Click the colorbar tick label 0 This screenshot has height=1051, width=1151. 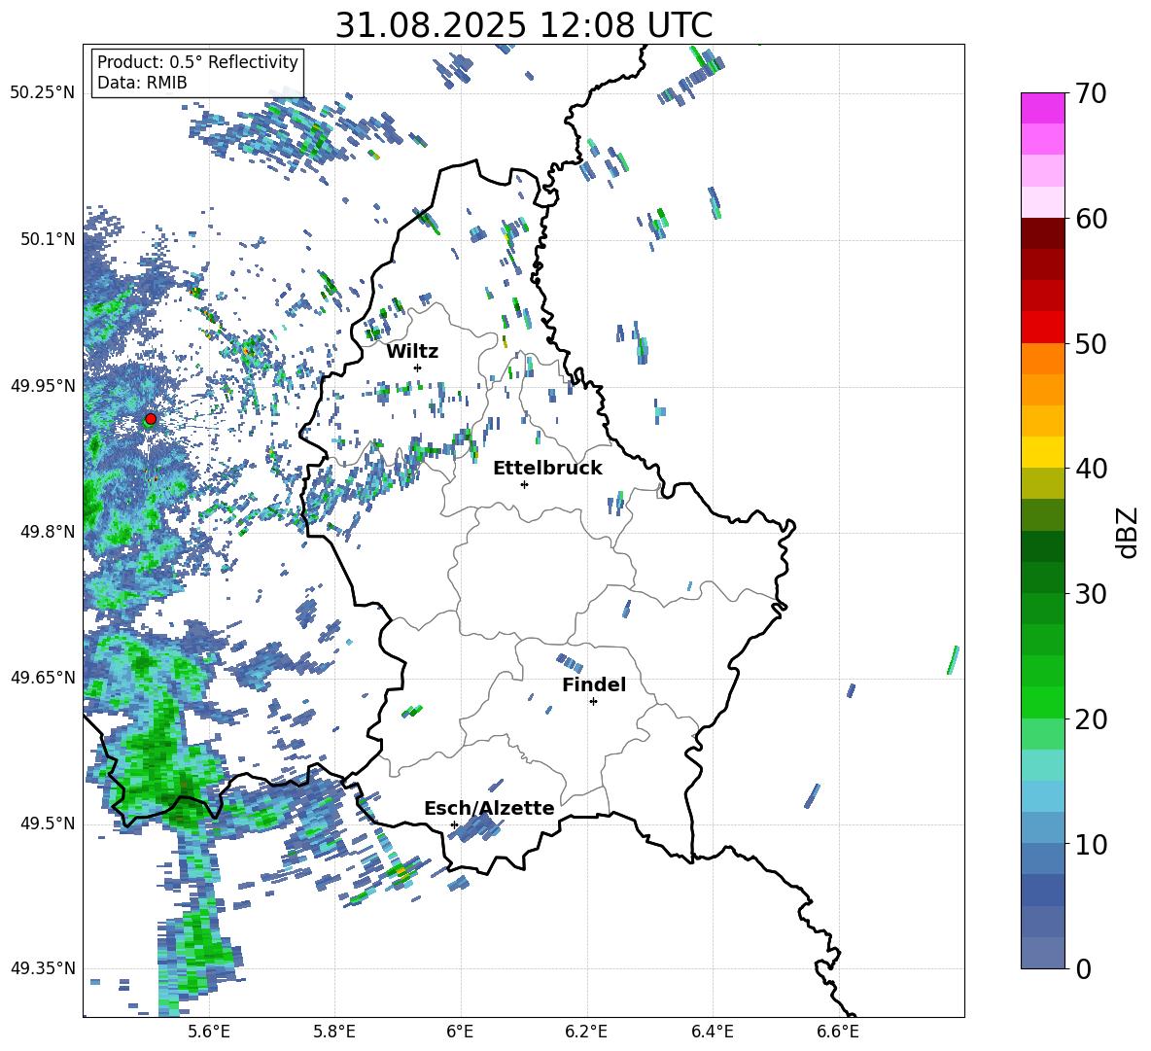1083,968
